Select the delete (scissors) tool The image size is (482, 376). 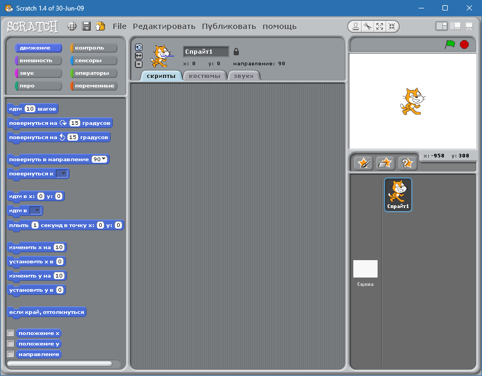[x=367, y=26]
